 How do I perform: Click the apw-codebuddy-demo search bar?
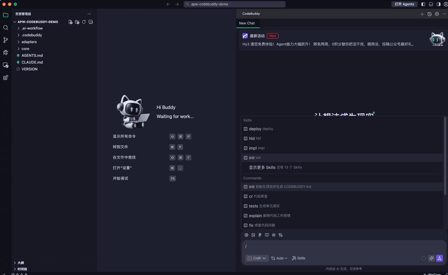(x=234, y=4)
